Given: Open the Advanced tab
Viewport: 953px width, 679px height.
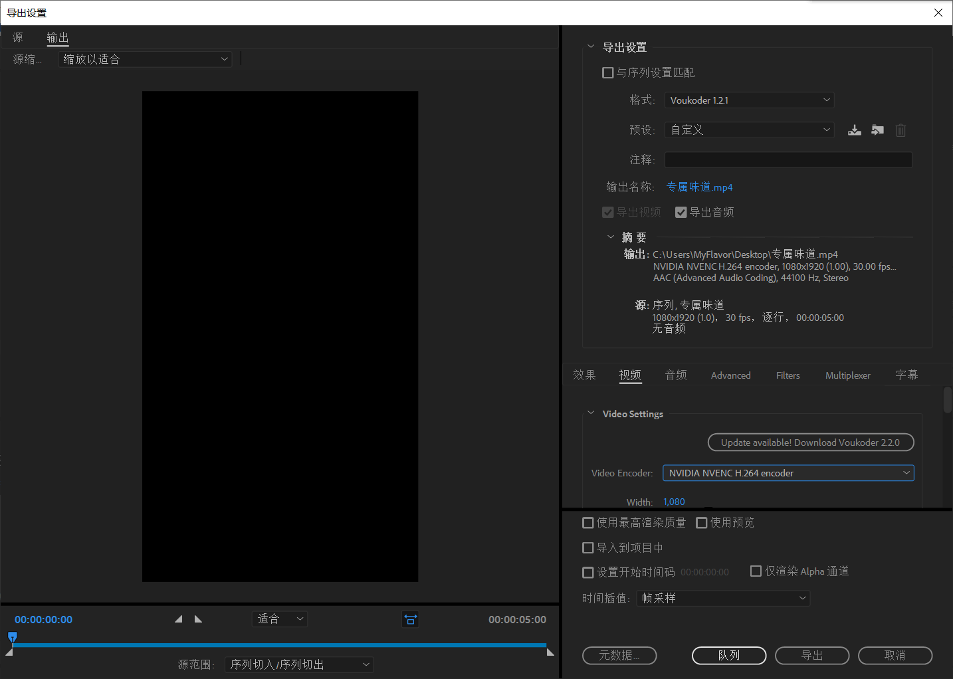Looking at the screenshot, I should (731, 375).
